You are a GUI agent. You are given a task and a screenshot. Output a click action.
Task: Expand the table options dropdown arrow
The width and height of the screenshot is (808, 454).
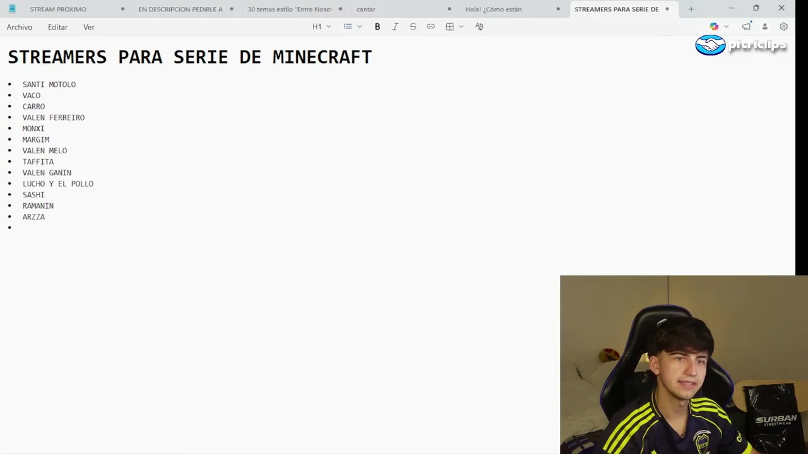(461, 26)
